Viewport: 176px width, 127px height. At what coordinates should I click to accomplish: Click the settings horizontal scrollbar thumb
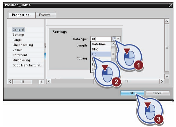click(127, 81)
